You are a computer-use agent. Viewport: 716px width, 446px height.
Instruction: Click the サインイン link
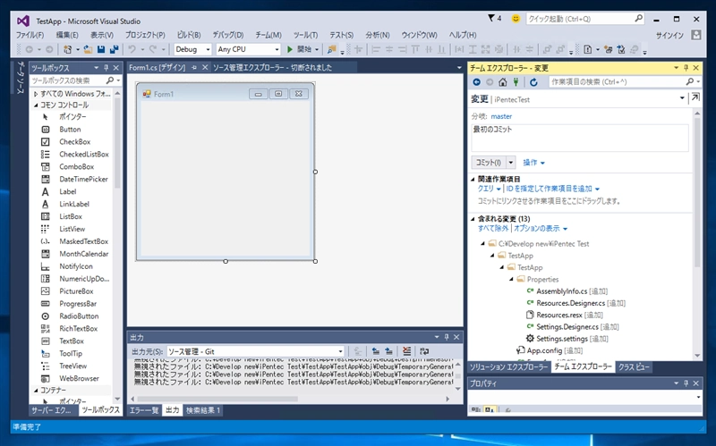669,35
